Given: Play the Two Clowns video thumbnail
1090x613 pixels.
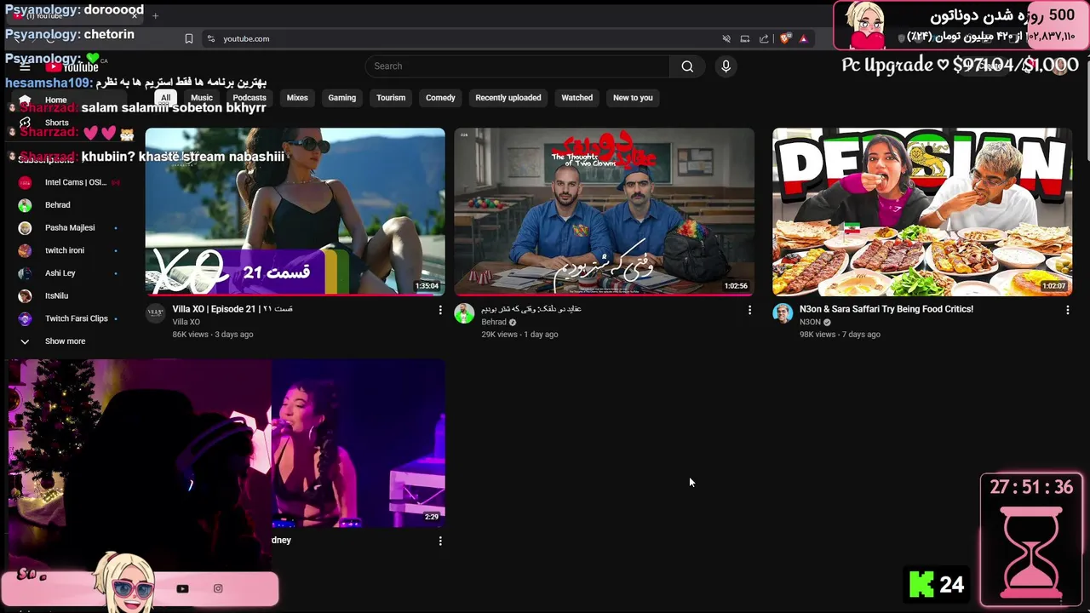Looking at the screenshot, I should pos(604,211).
